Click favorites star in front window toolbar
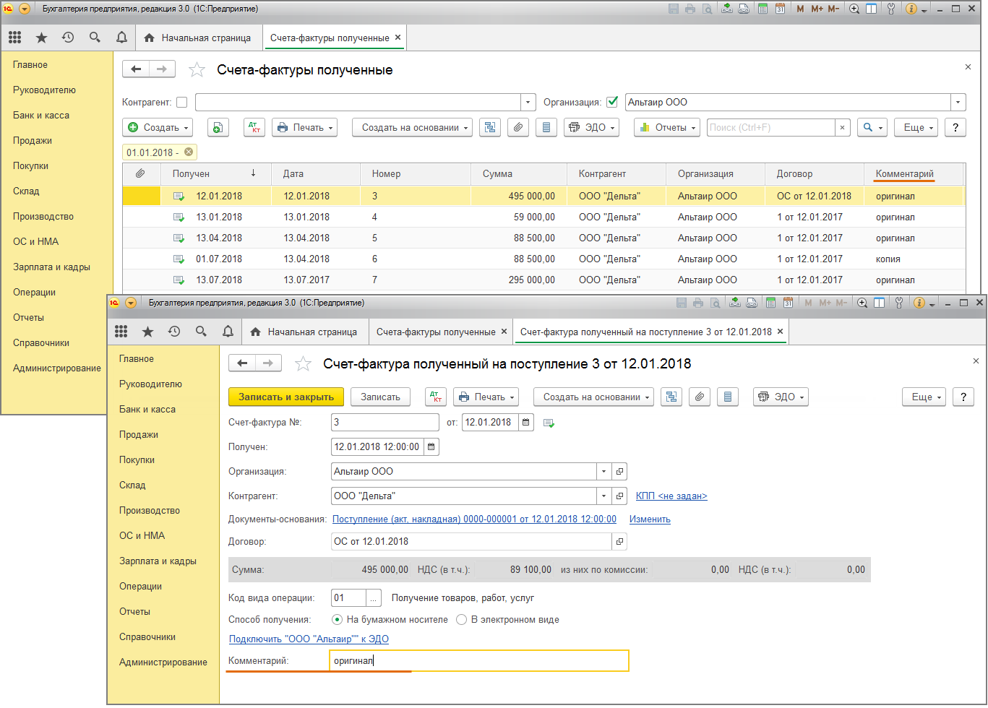Screen dimensions: 988x708 pyautogui.click(x=147, y=332)
